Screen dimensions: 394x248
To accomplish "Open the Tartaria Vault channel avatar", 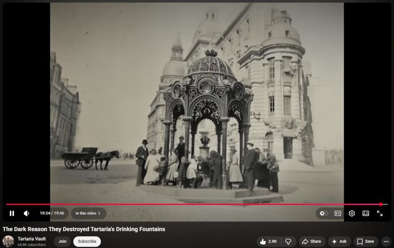I will click(8, 241).
